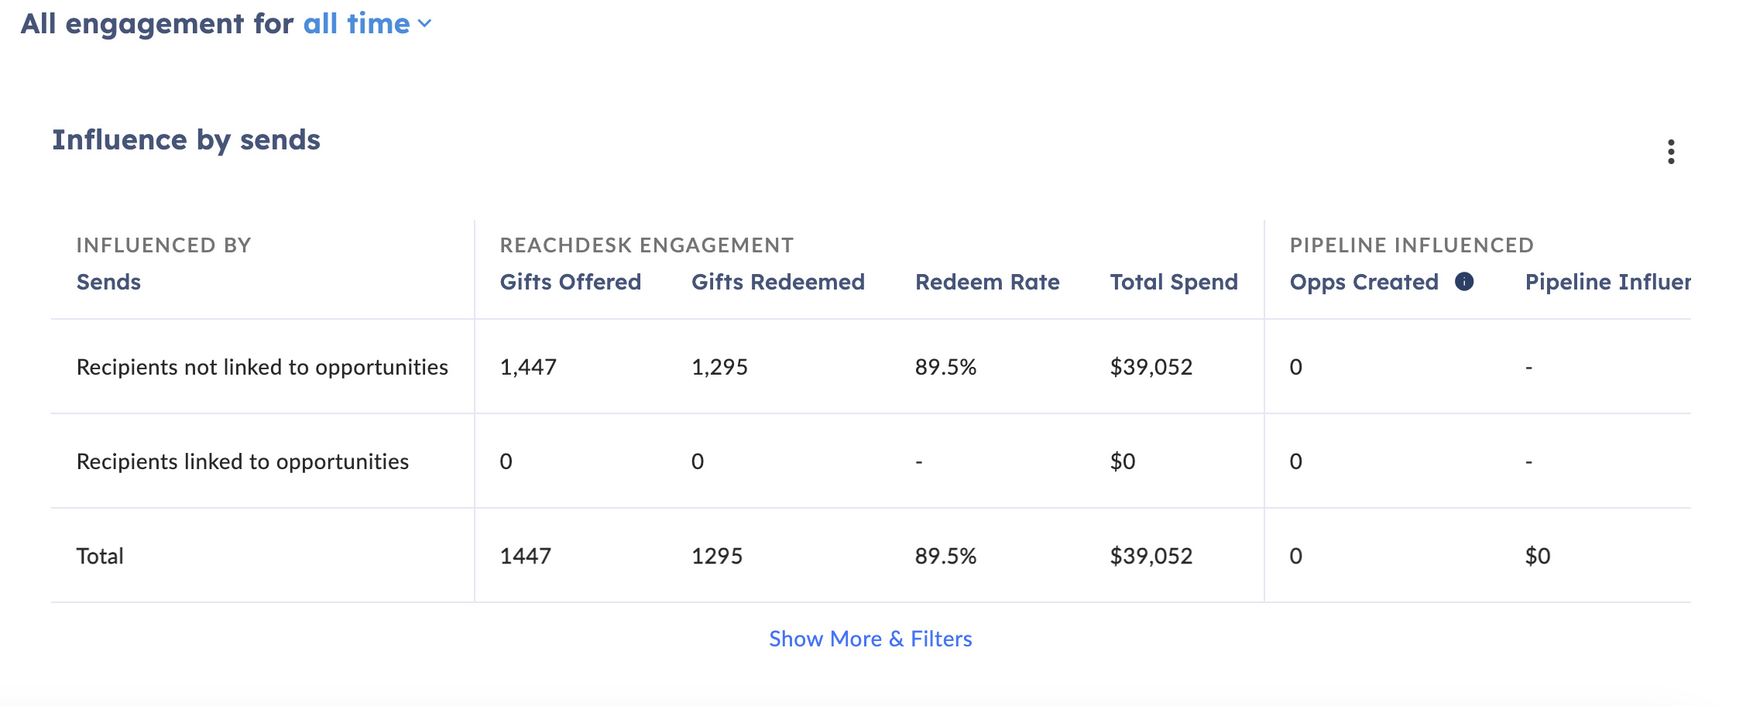Click the Opps Created column header
This screenshot has height=706, width=1753.
[x=1364, y=282]
